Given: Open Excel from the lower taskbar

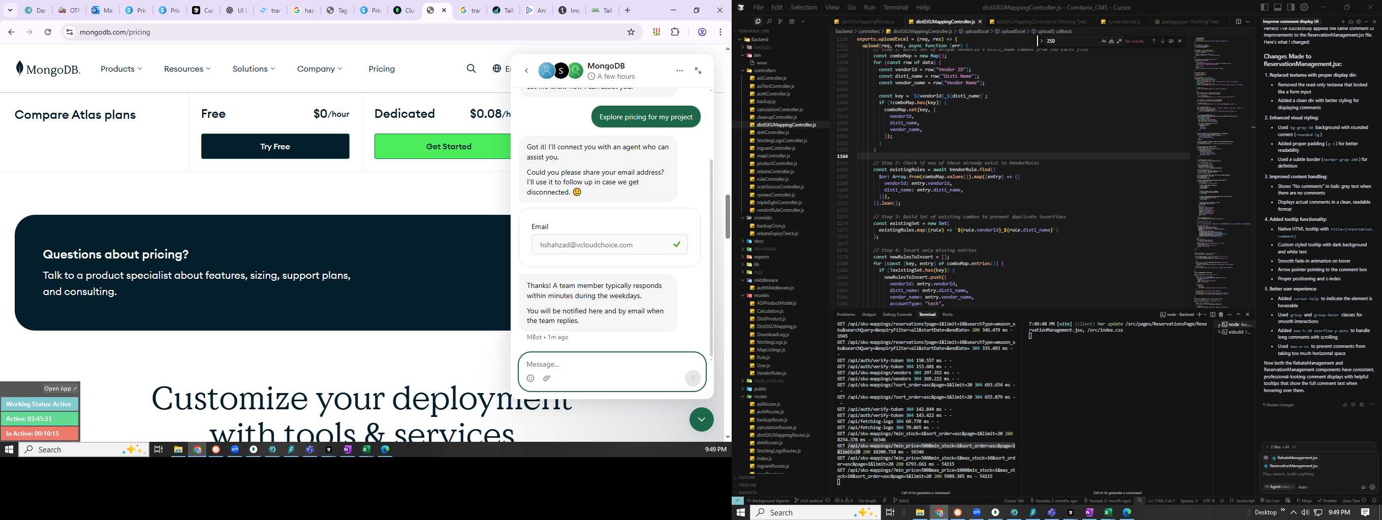Looking at the screenshot, I should (1108, 512).
